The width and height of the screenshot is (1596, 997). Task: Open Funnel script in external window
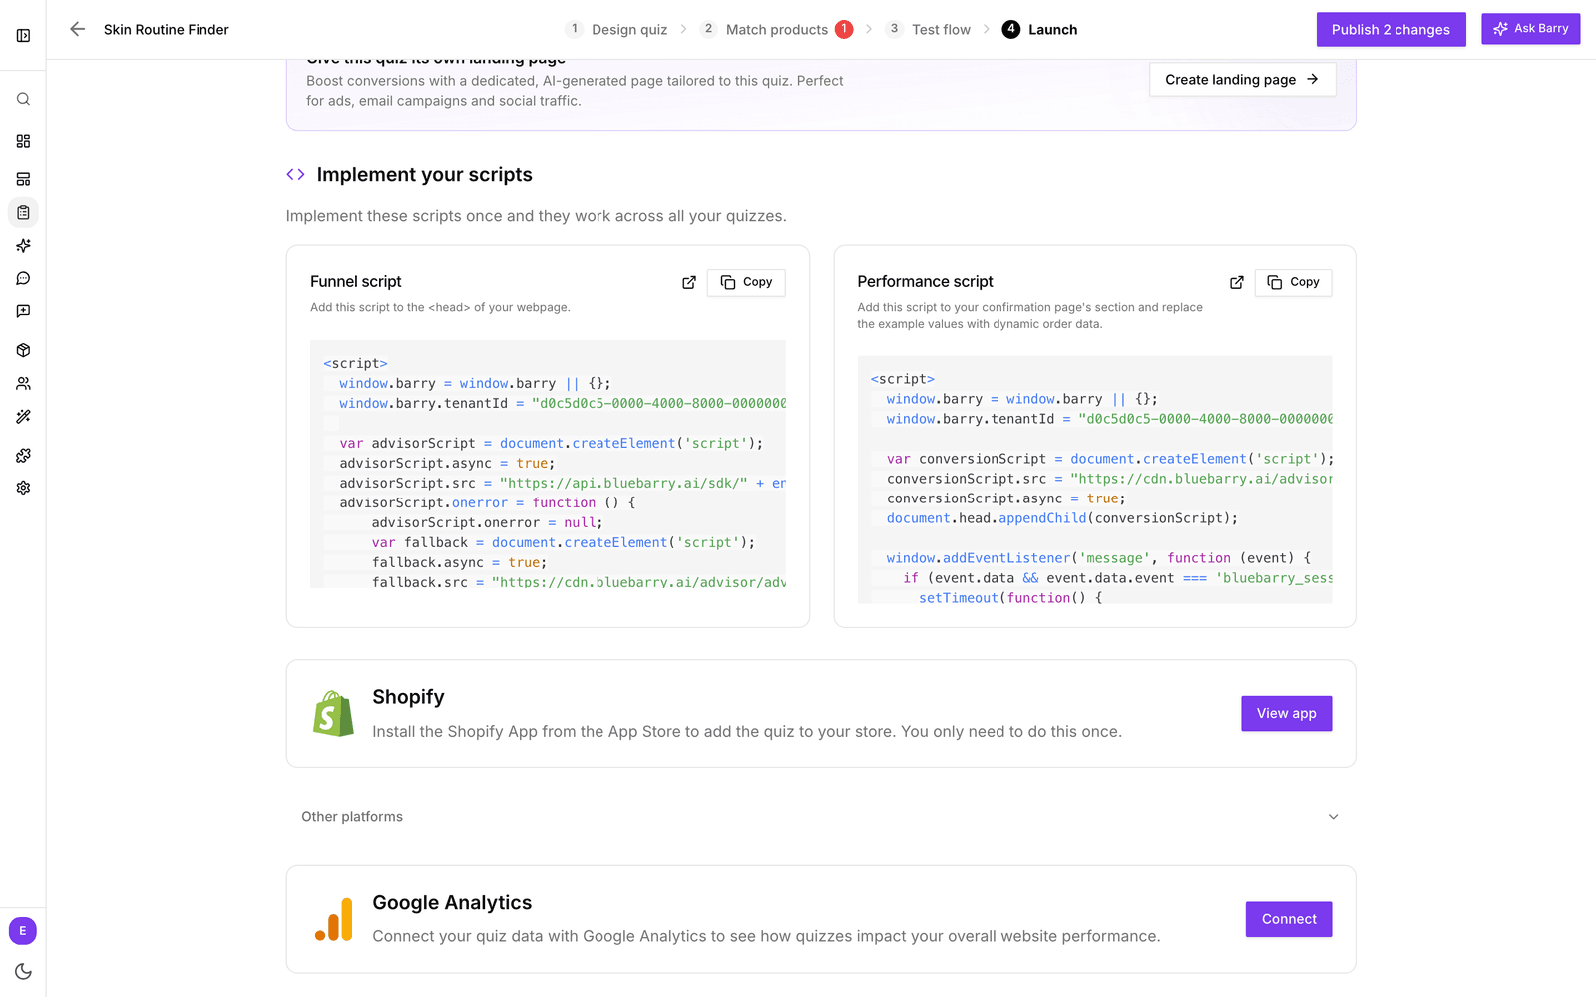tap(688, 283)
